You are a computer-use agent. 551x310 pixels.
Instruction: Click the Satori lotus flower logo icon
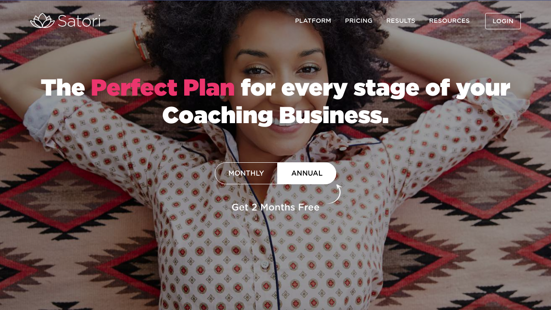point(42,21)
